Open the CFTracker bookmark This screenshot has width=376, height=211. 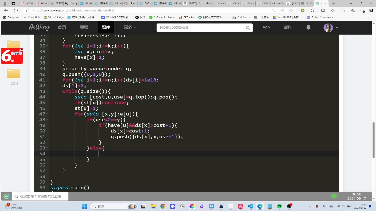tap(187, 17)
